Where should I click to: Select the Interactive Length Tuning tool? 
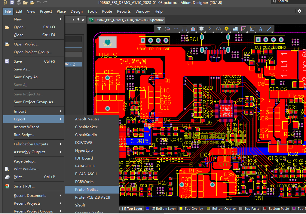click(x=218, y=29)
